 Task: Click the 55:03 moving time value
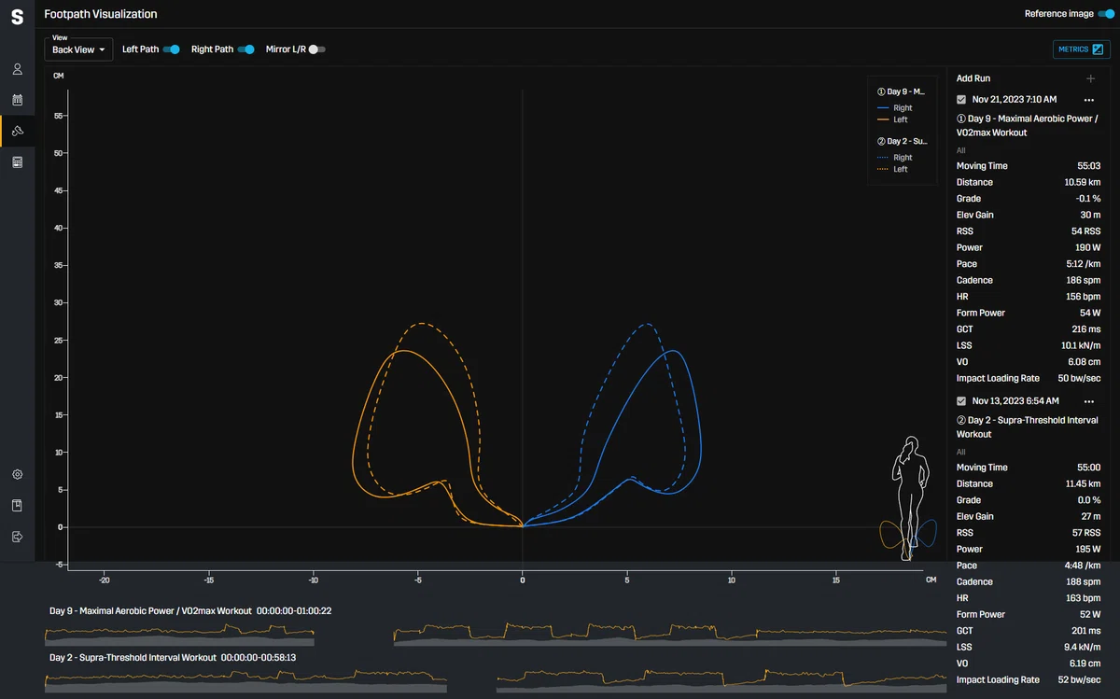tap(1088, 166)
